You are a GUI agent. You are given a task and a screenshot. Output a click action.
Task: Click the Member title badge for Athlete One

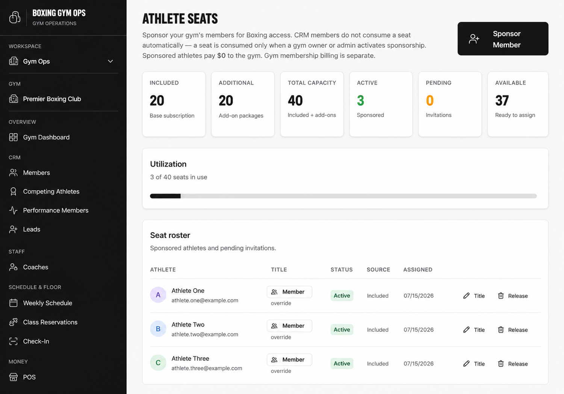pos(289,292)
